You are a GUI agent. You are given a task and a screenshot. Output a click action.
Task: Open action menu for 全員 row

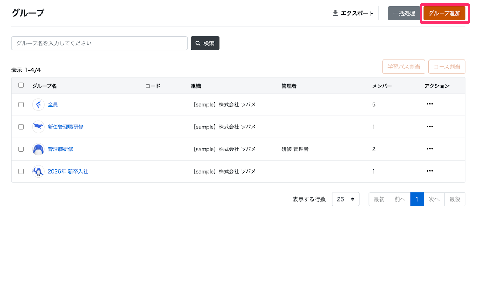click(430, 104)
